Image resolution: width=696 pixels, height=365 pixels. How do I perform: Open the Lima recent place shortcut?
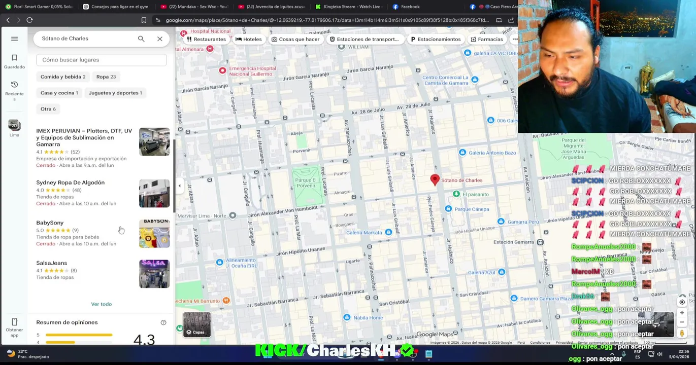coord(14,128)
